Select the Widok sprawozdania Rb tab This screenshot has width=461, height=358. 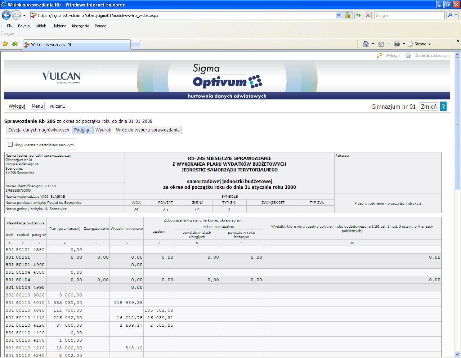coord(76,45)
